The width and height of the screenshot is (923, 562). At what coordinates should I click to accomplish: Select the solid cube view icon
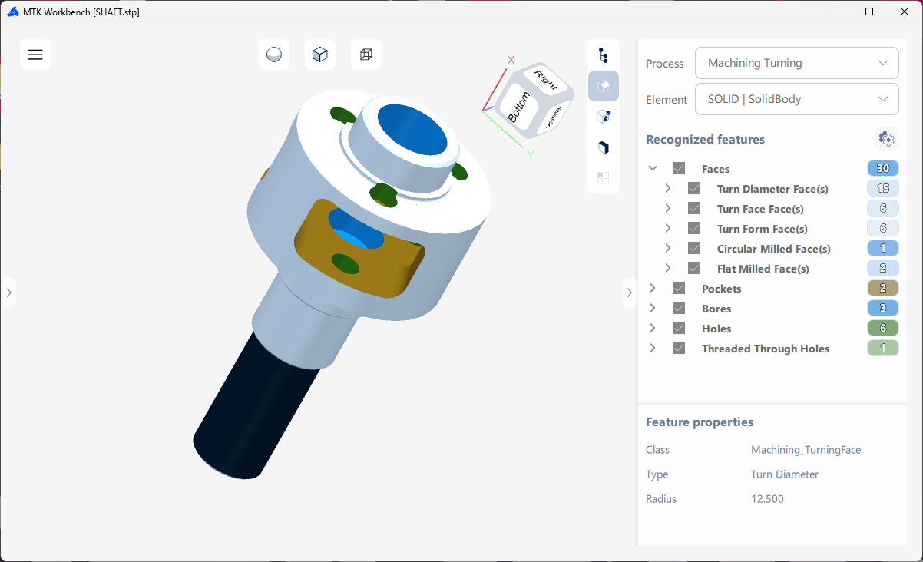click(x=320, y=55)
